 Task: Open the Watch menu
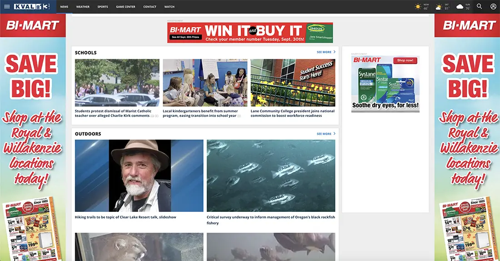tap(170, 7)
